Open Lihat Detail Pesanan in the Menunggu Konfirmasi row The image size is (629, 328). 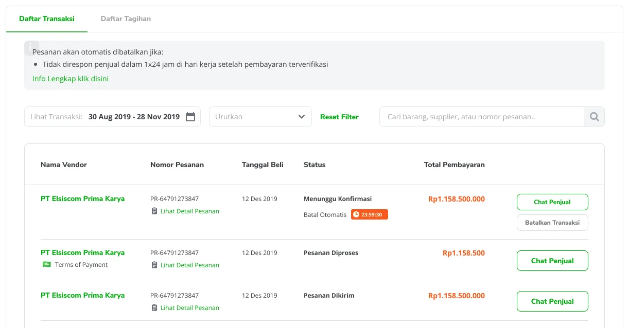point(190,211)
